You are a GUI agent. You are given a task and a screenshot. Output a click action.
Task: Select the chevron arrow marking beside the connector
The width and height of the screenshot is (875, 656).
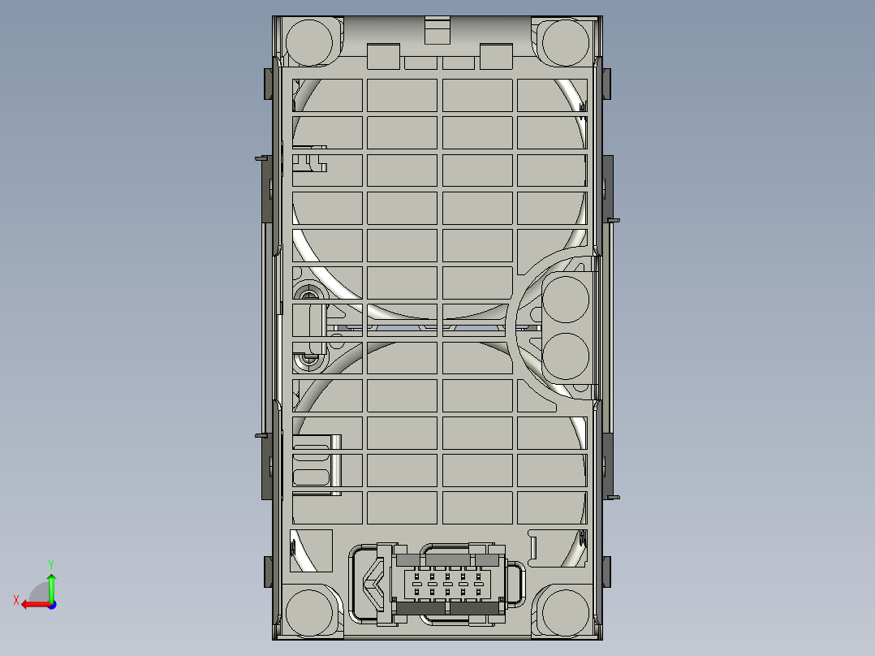click(x=374, y=585)
